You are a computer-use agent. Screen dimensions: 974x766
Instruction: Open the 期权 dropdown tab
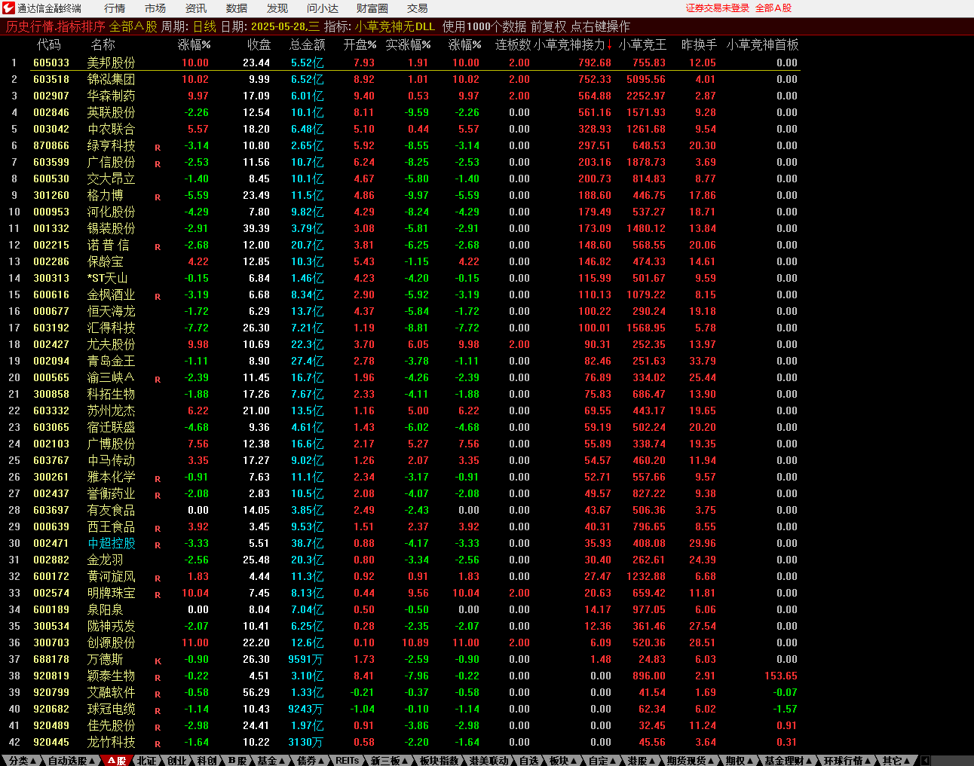point(740,761)
